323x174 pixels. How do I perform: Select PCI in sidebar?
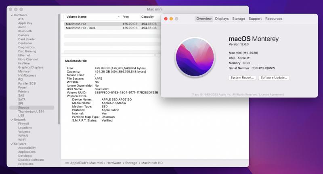coord(21,79)
